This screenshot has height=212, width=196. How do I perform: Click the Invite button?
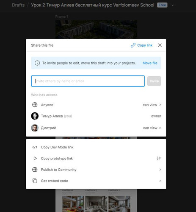[x=154, y=81]
